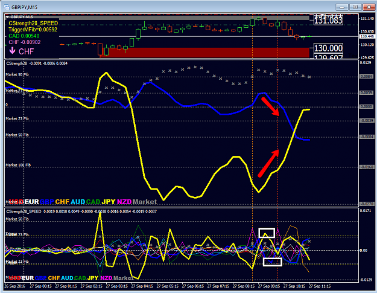Click 27 Sep 10:15 on the time axis
This screenshot has height=293, width=377.
294,286
